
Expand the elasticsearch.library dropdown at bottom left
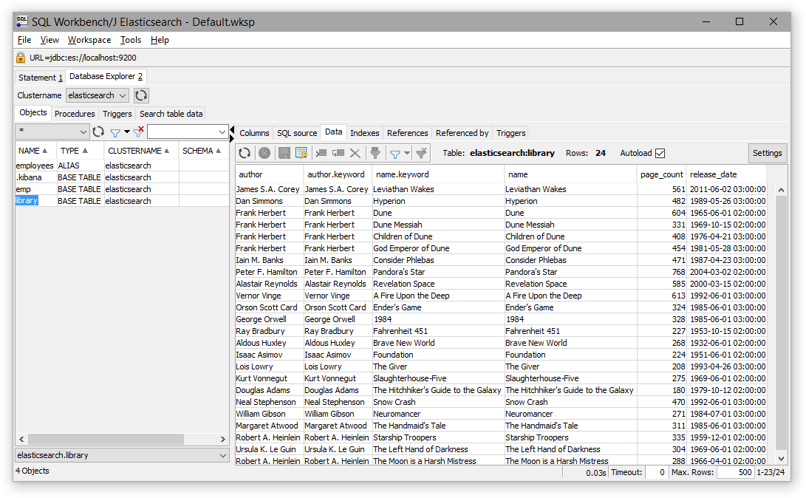point(224,454)
